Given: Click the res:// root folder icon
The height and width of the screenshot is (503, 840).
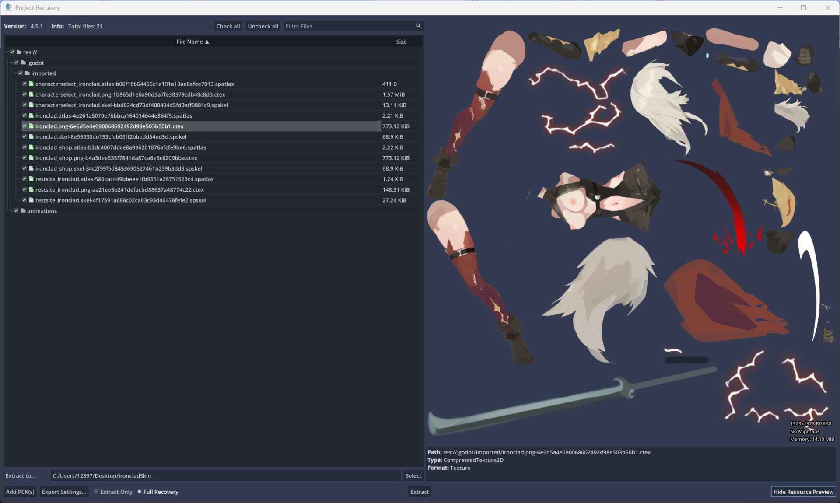Looking at the screenshot, I should click(x=19, y=52).
